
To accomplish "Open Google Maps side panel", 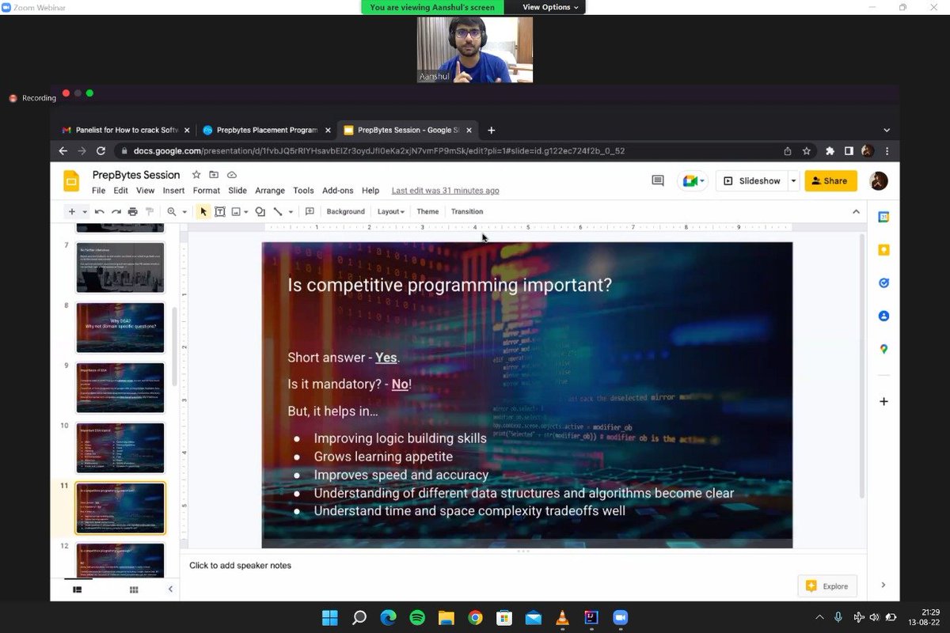I will 883,349.
